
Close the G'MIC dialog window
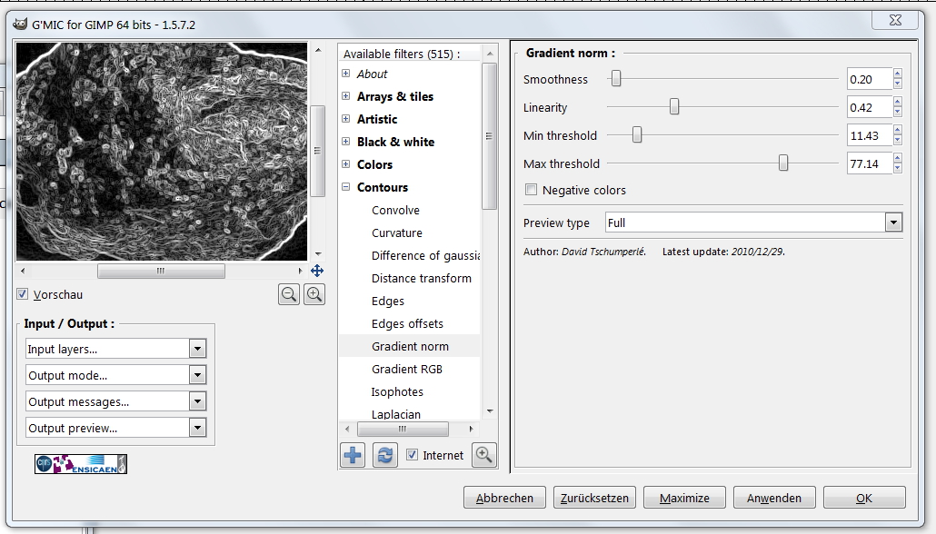pyautogui.click(x=895, y=20)
